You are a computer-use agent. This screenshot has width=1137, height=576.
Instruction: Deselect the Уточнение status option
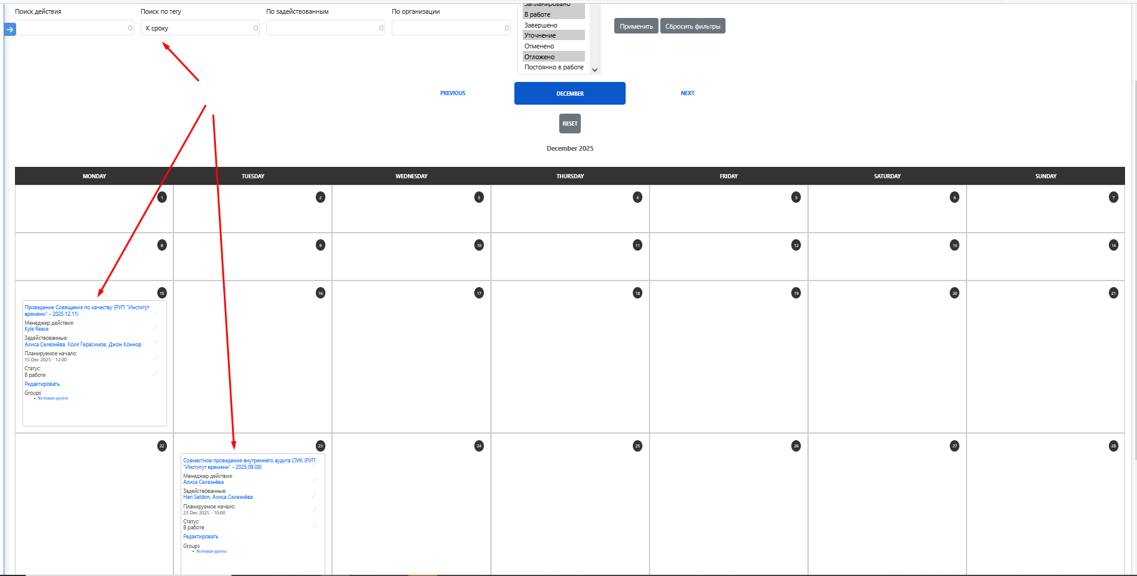coord(540,35)
